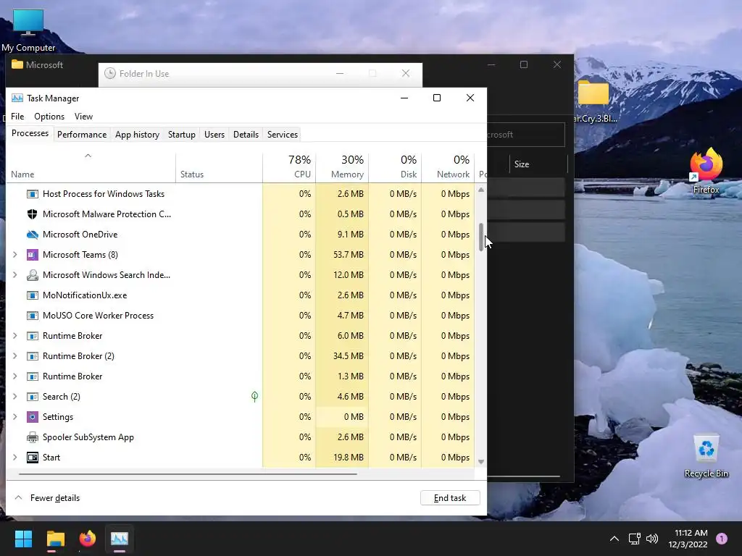Screen dimensions: 742x556
Task: Click the green leaf suspended status icon
Action: pyautogui.click(x=254, y=397)
